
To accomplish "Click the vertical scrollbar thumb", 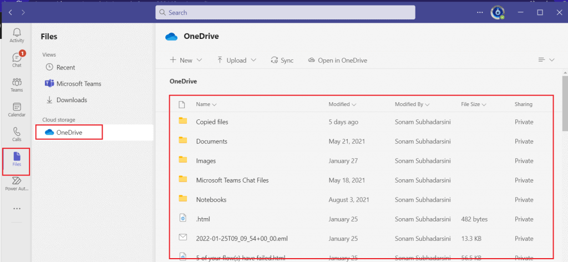I will [565, 103].
